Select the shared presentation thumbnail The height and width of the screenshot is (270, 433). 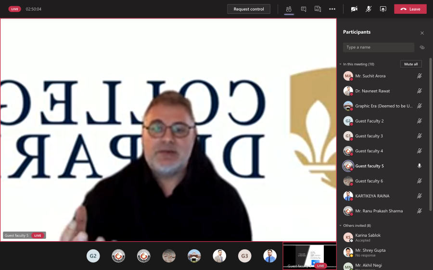tap(309, 256)
